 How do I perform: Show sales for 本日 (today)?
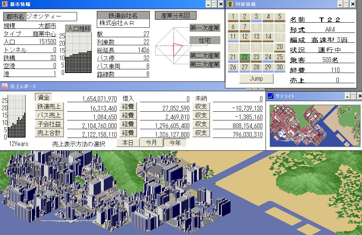(128, 143)
